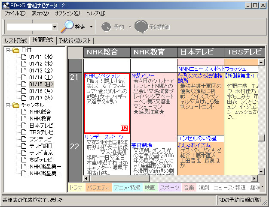Open the NNNニューススポット program link
Viewport: 269px width, 207px height.
coord(201,69)
